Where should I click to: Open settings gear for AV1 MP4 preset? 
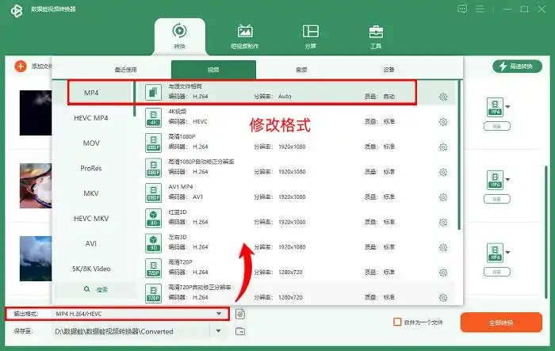tap(443, 196)
